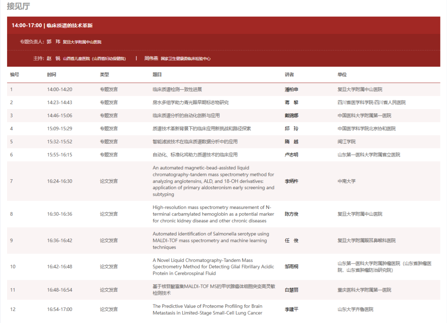The image size is (447, 323).
Task: Click speaker '白慧丽'
Action: (291, 290)
